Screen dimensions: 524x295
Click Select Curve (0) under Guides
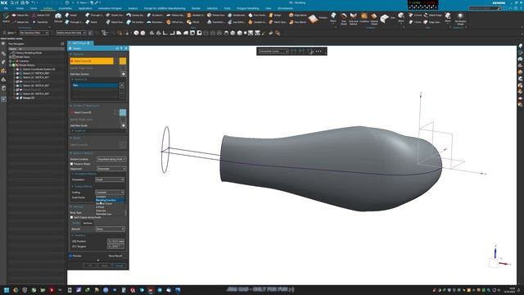83,112
